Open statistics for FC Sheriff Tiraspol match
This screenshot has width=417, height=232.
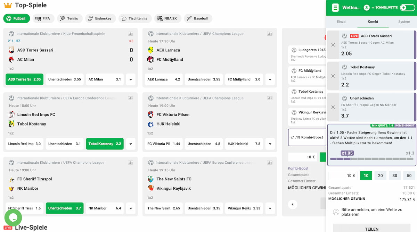pyautogui.click(x=131, y=163)
